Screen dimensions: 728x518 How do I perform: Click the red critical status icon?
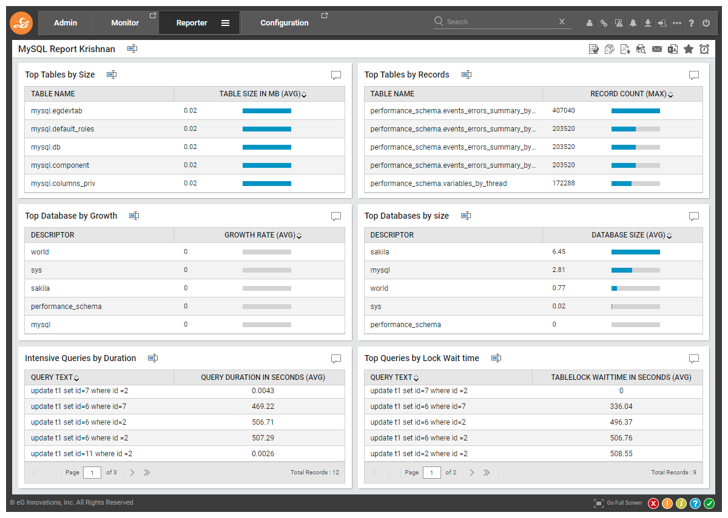coord(653,503)
